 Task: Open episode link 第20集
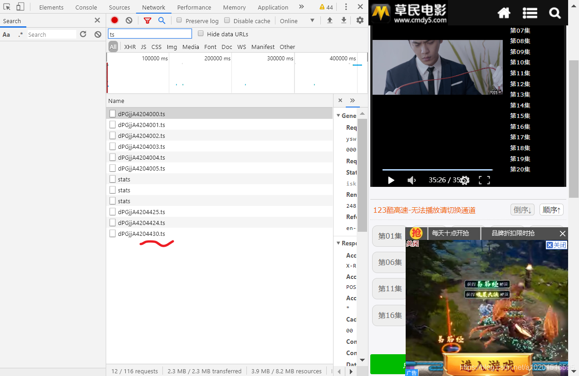(x=520, y=169)
